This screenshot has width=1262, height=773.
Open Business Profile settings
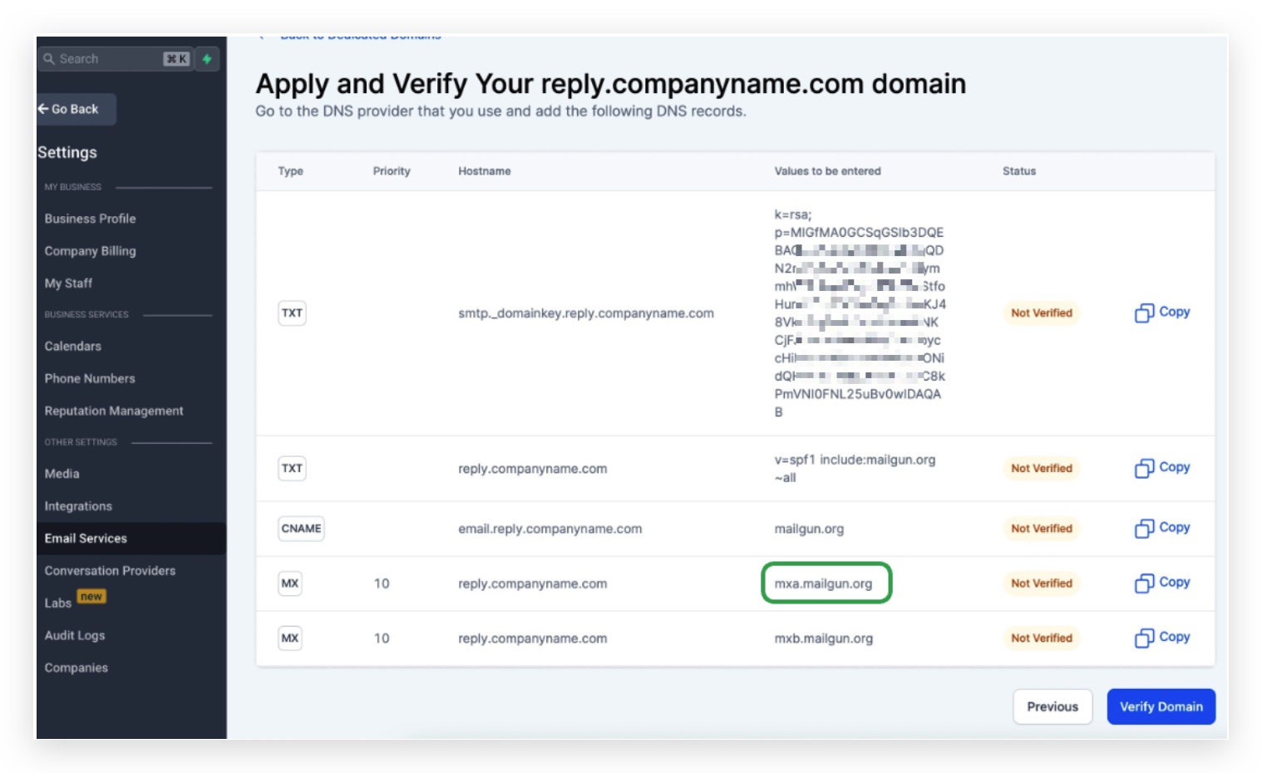[x=90, y=219]
